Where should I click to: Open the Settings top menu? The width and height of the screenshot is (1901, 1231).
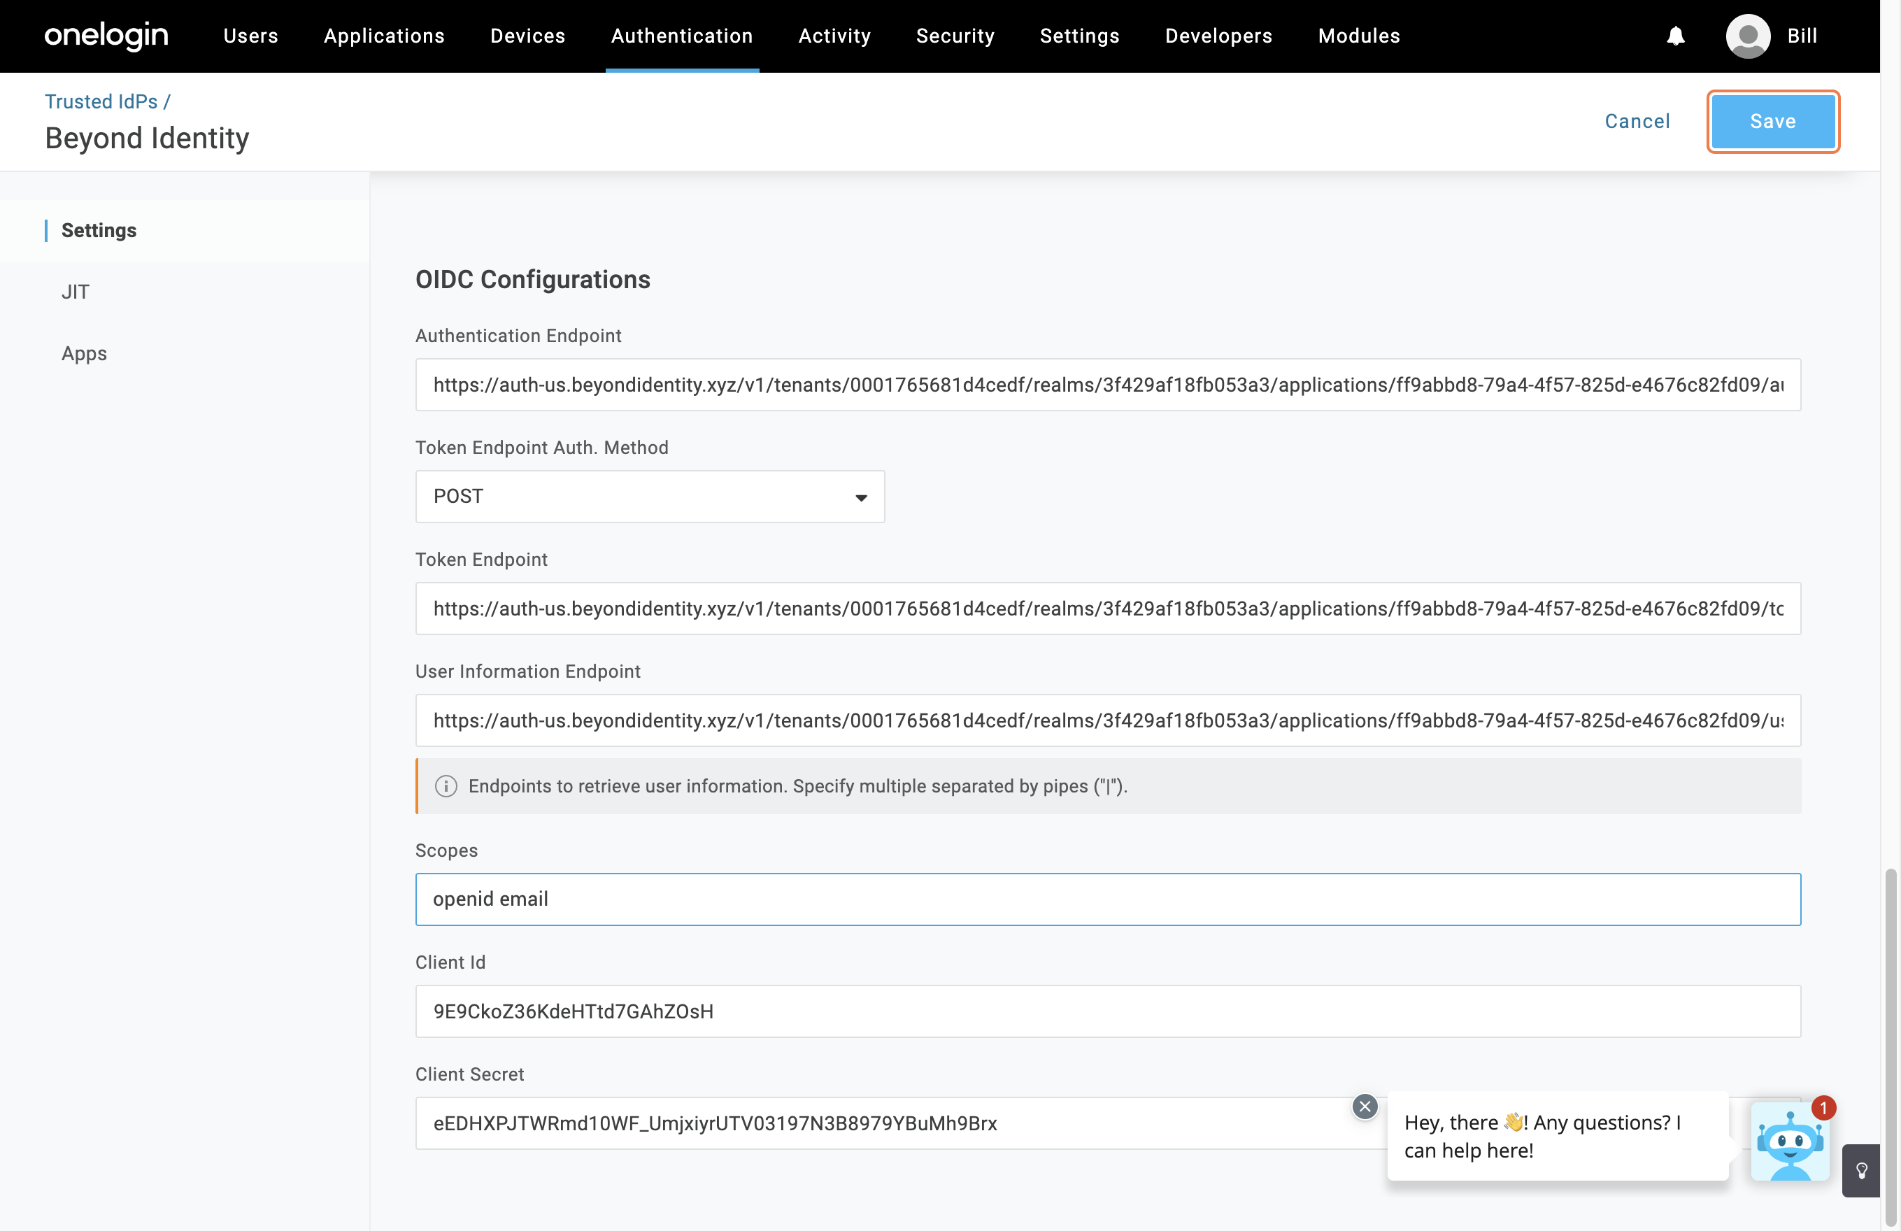[x=1080, y=36]
